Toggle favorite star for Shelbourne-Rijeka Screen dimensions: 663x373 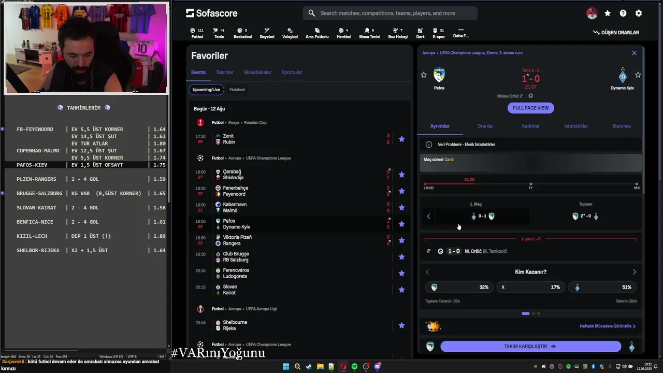tap(401, 325)
